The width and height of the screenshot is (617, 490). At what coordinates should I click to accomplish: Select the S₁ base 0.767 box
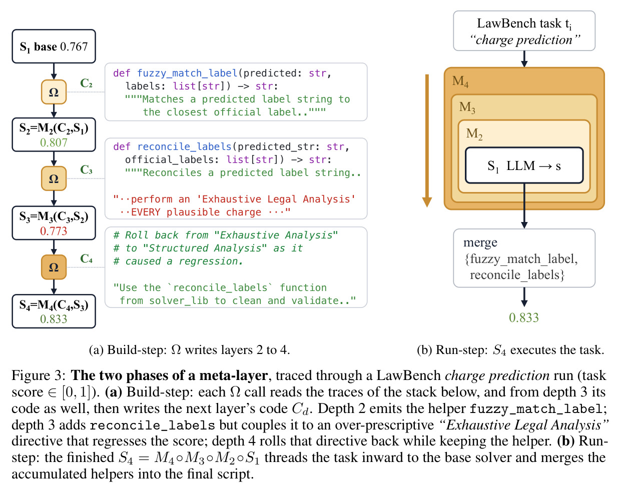(x=54, y=46)
